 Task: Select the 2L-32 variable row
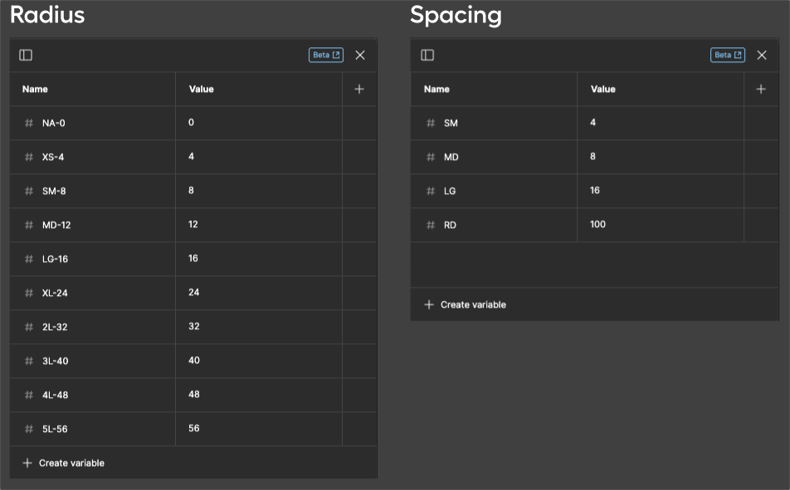(x=193, y=327)
